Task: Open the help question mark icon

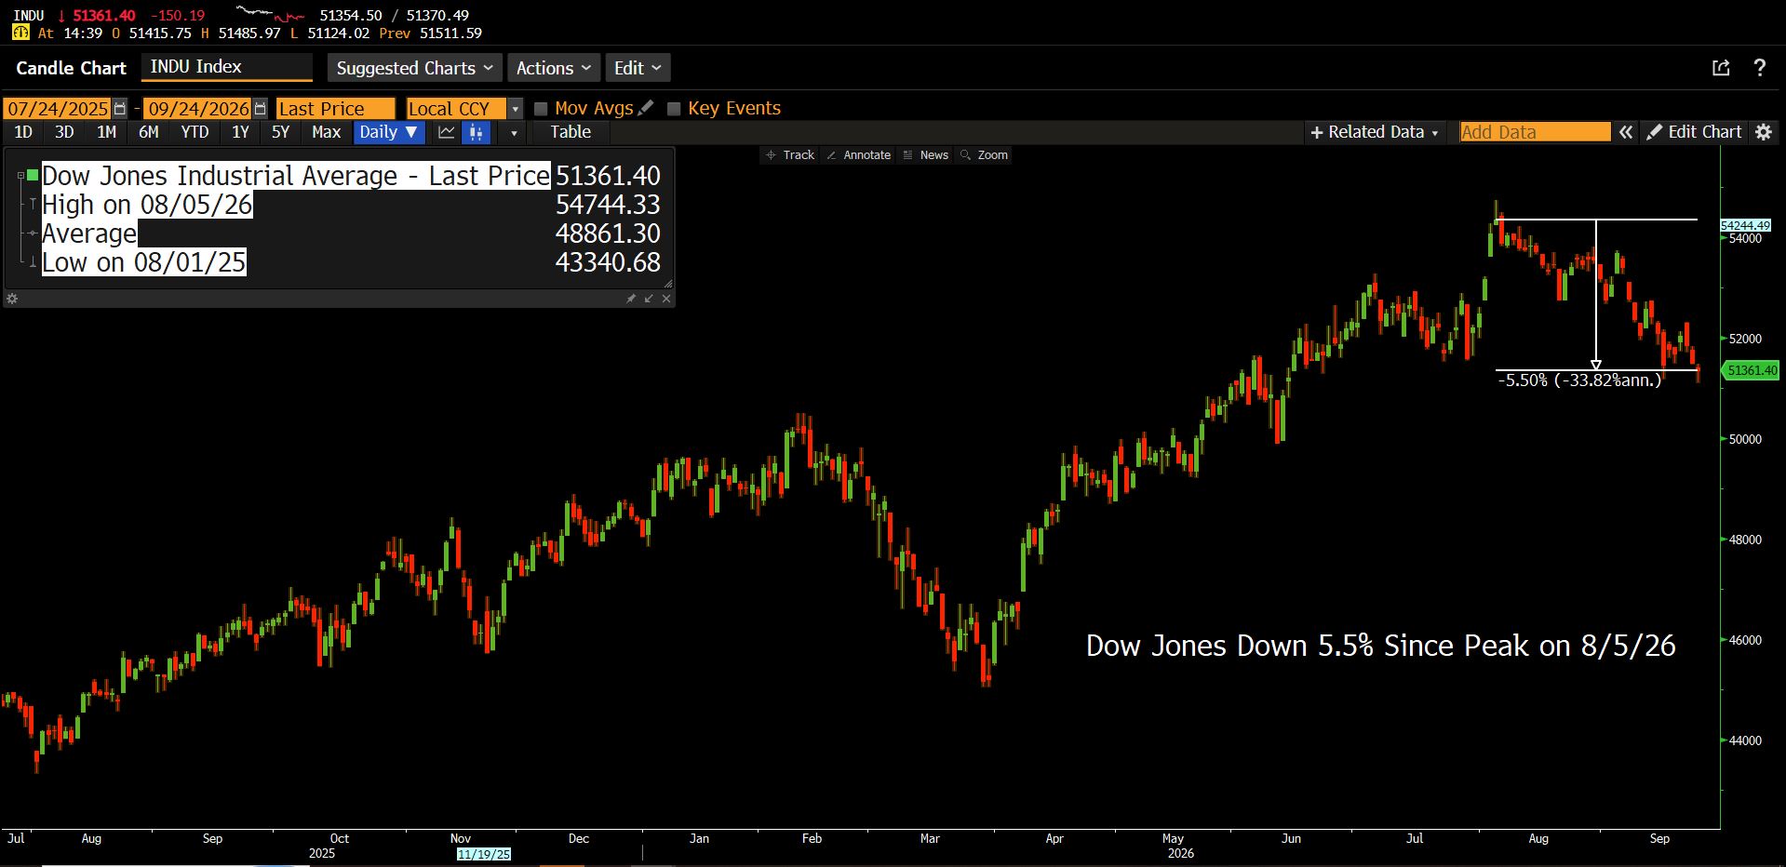Action: pos(1759,68)
